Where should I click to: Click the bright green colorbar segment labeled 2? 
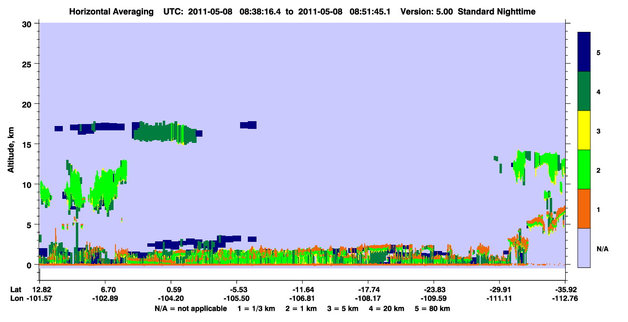point(584,169)
